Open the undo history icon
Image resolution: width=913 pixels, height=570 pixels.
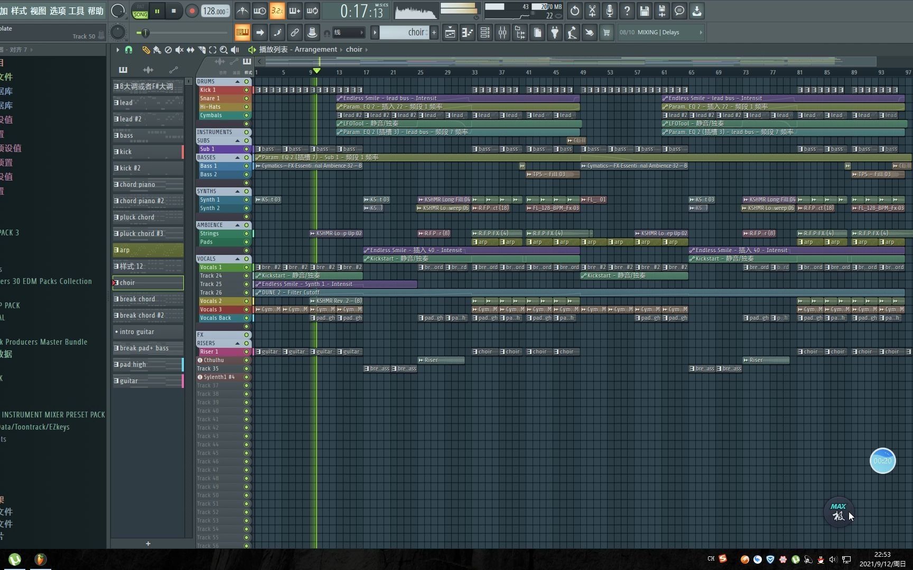(x=574, y=11)
